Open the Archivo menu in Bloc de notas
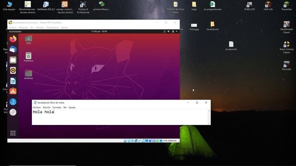The height and width of the screenshot is (166, 296). [x=37, y=107]
